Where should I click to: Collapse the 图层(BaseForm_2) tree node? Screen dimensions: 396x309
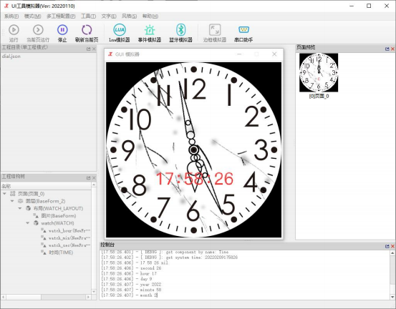[x=12, y=201]
